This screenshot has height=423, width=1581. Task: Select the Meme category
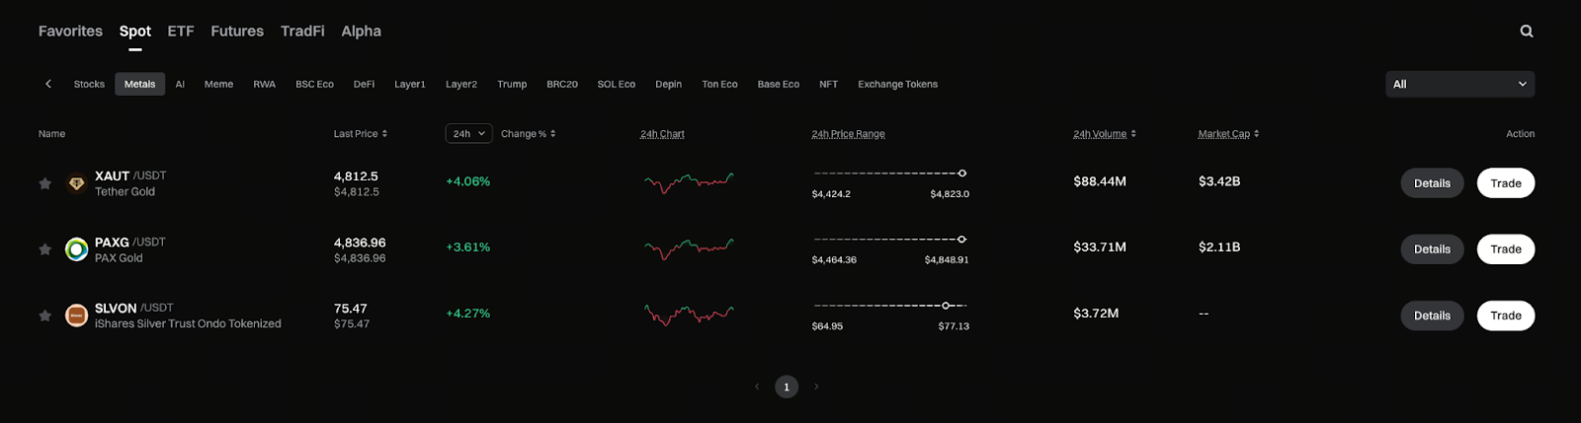(x=218, y=84)
